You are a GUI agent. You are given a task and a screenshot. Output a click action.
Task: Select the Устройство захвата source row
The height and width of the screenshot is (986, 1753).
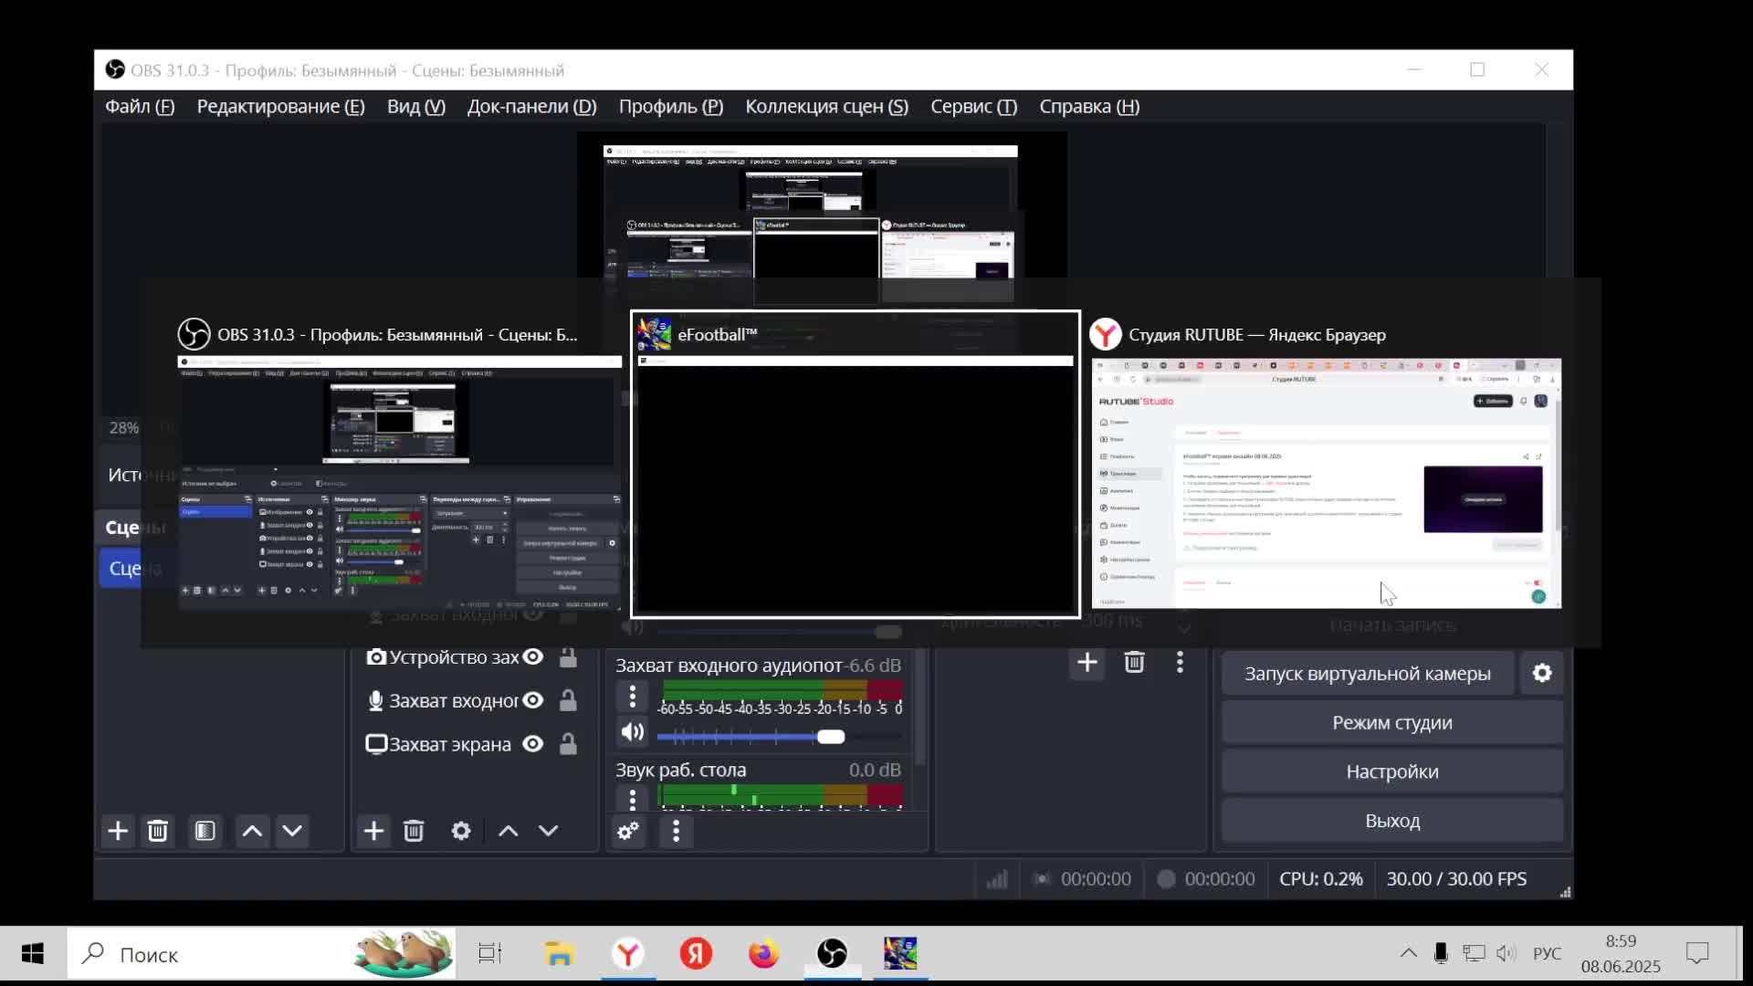pyautogui.click(x=473, y=656)
